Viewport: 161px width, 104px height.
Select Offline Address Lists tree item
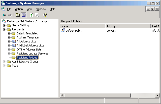29,49
